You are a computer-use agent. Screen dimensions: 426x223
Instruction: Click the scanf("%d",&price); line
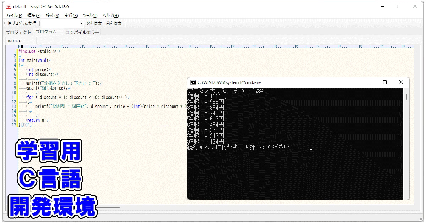(x=49, y=88)
